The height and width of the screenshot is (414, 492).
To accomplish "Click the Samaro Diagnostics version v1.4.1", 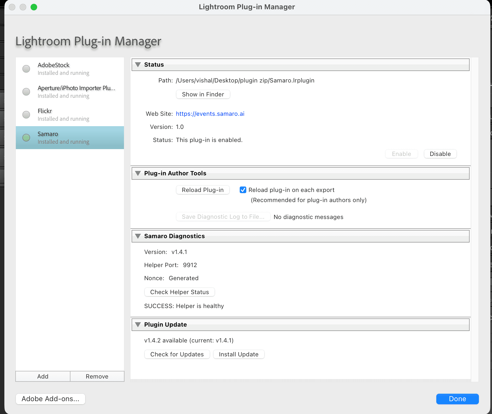I will tap(179, 252).
